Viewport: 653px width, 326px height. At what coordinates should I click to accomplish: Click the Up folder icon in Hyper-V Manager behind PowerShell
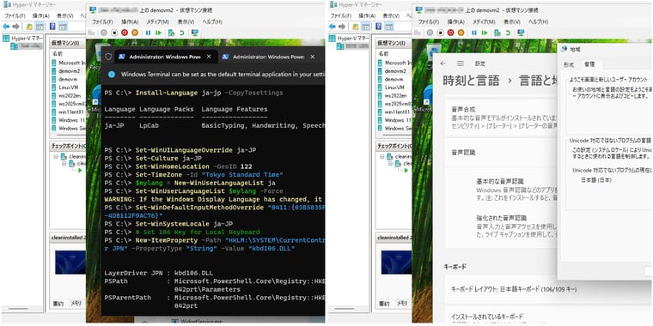pyautogui.click(x=29, y=27)
